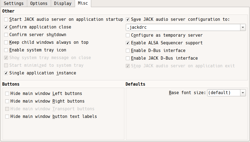Viewport: 250px width, 142px height.
Task: Enable system tray icon checkbox
Action: [x=6, y=50]
